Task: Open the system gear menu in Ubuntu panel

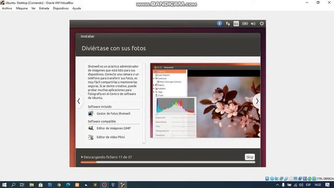Action: point(261,23)
